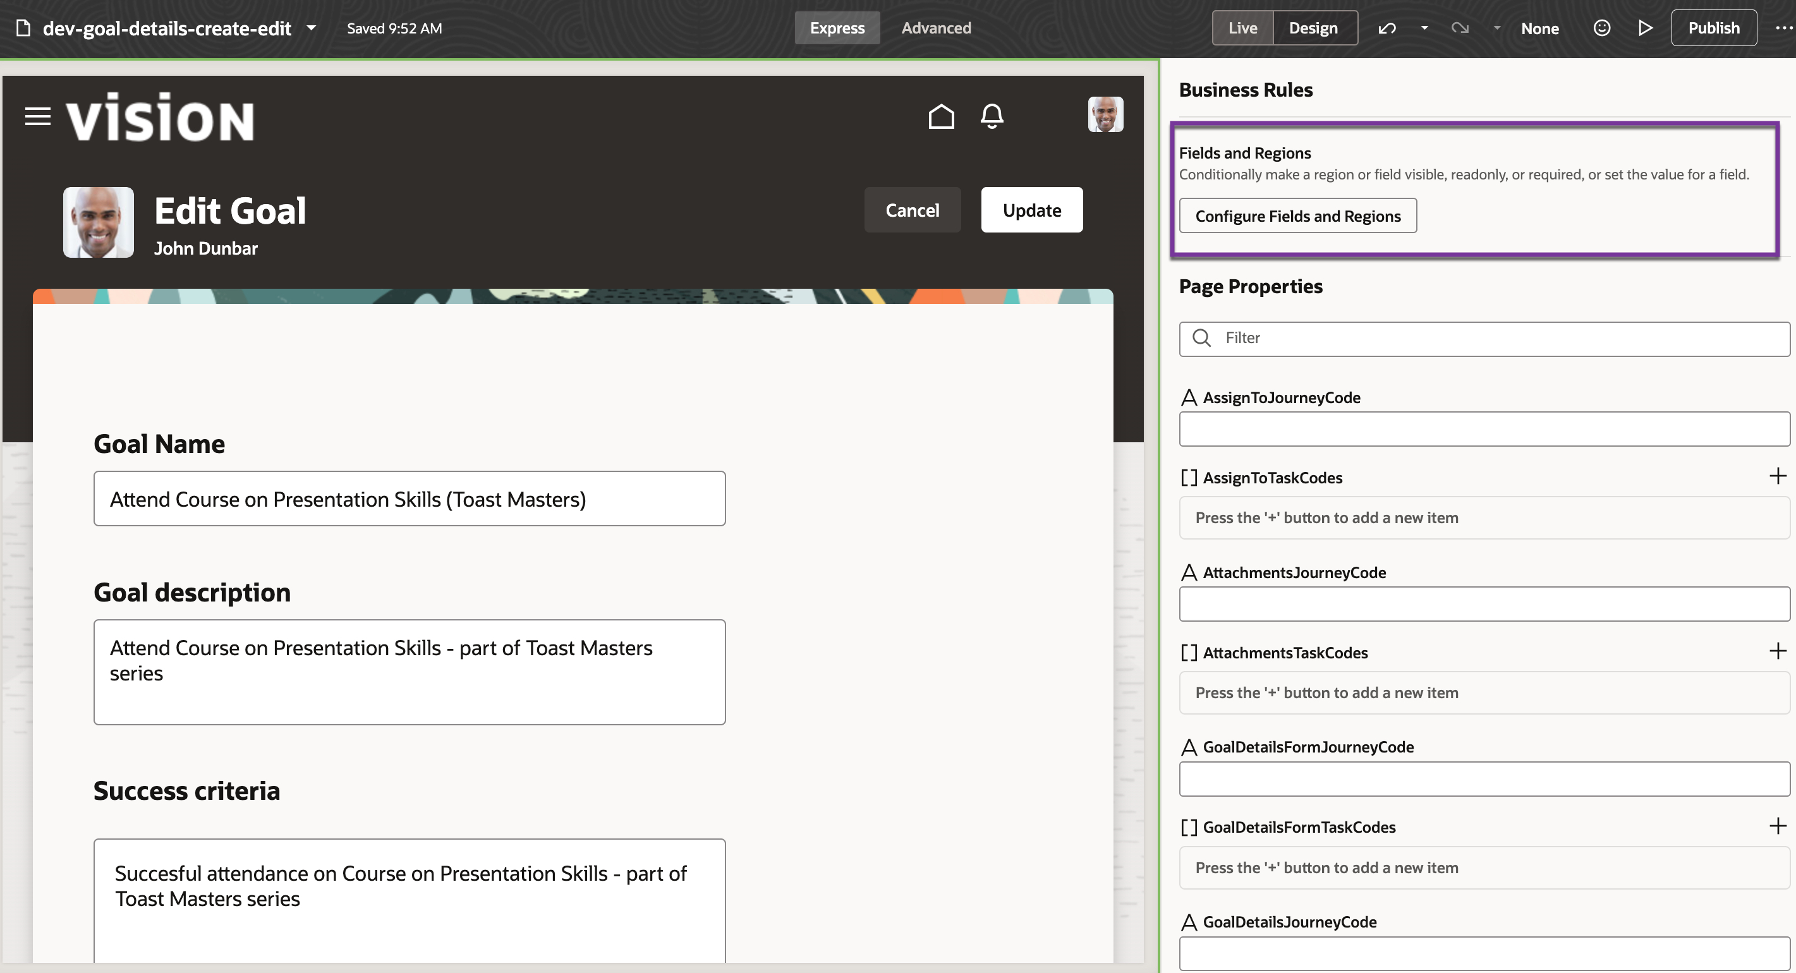Click the notifications bell icon

coord(992,116)
